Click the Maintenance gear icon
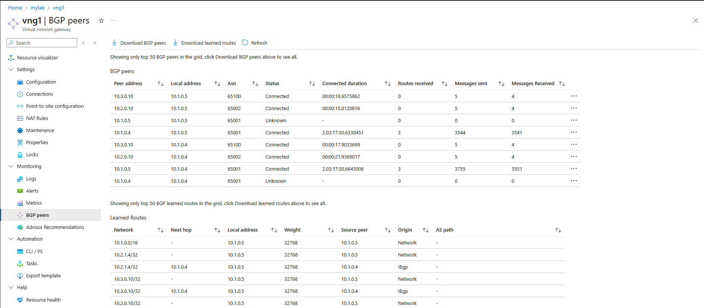The width and height of the screenshot is (704, 308). coord(20,131)
